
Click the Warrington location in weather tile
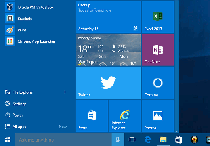pos(88,62)
